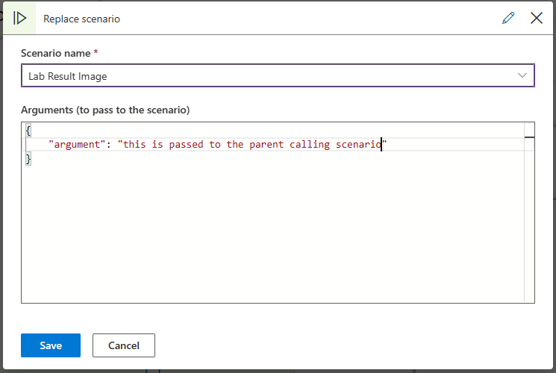Click the "argument" key in the JSON
Image resolution: width=556 pixels, height=373 pixels.
tap(77, 145)
